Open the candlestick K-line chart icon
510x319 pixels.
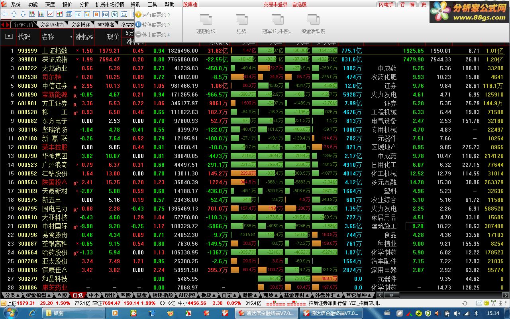pos(59,14)
